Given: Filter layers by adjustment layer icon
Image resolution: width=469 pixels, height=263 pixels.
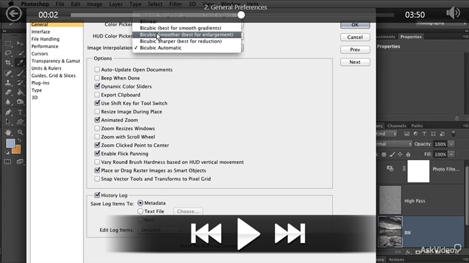Looking at the screenshot, I should coord(415,134).
